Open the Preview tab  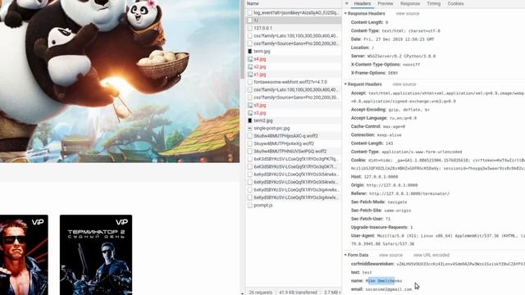(386, 3)
